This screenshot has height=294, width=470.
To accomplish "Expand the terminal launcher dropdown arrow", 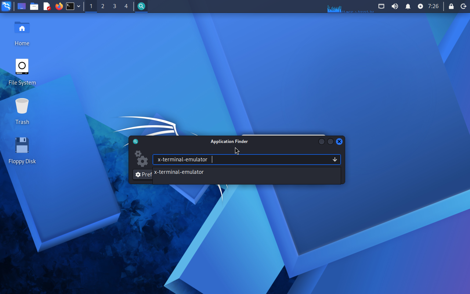I will [x=79, y=6].
